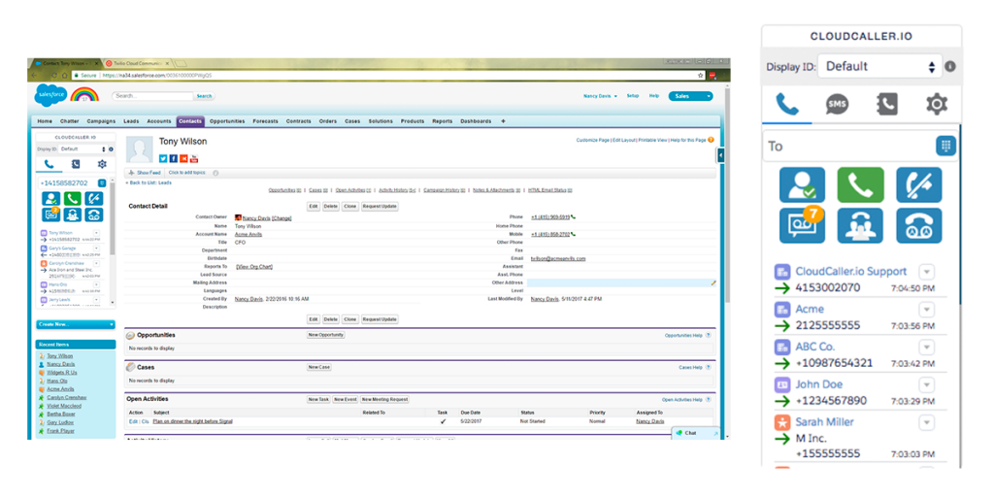Open the Chat widget at bottom right

[697, 433]
